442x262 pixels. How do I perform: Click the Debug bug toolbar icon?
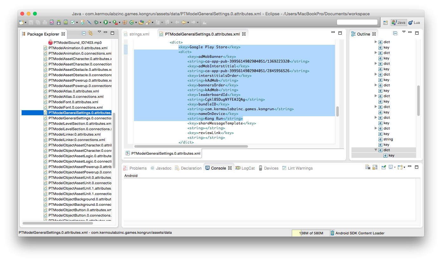pos(96,23)
